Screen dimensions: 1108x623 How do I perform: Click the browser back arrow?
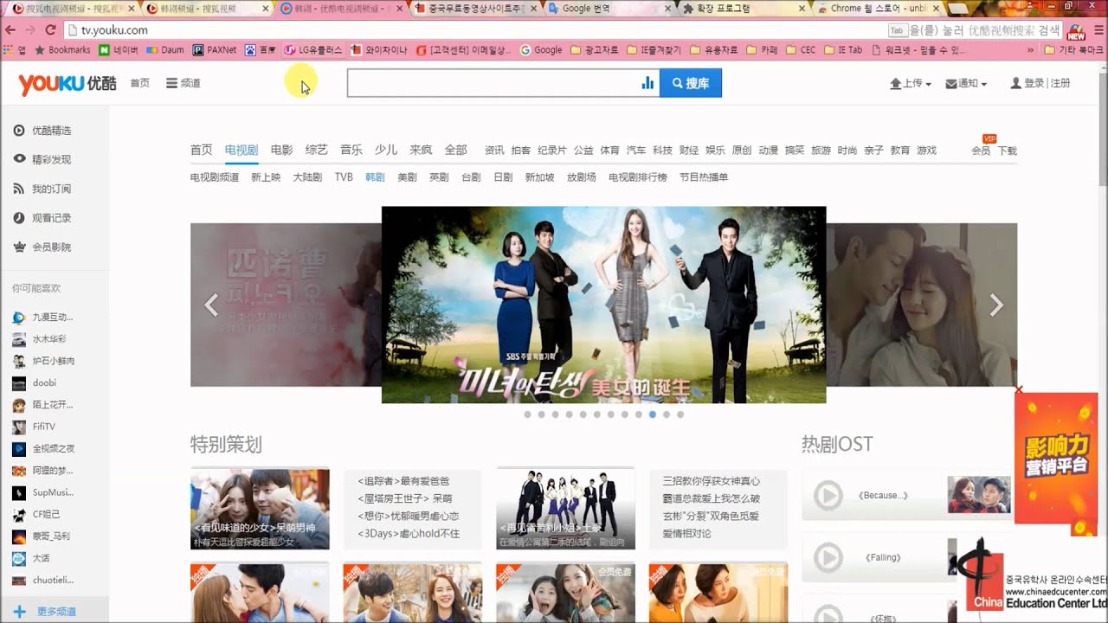10,30
